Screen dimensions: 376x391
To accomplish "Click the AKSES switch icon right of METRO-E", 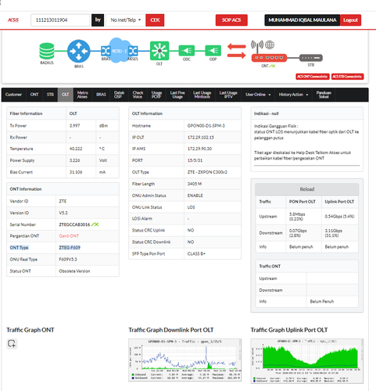I will click(133, 50).
